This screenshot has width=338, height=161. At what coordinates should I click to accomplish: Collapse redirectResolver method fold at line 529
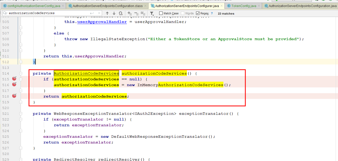point(21,159)
